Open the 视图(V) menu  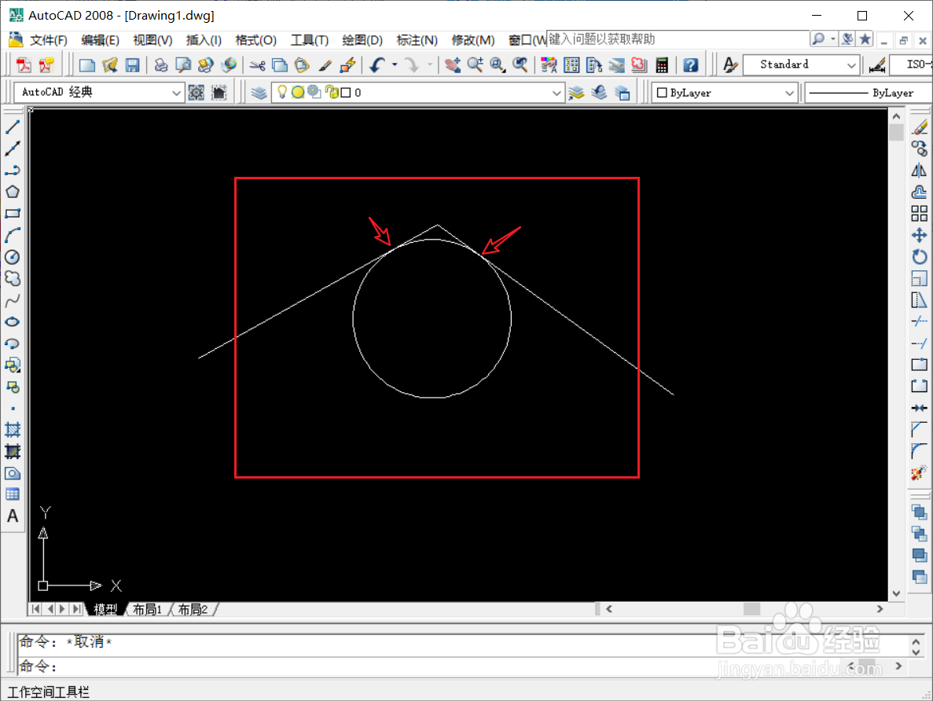coord(152,40)
